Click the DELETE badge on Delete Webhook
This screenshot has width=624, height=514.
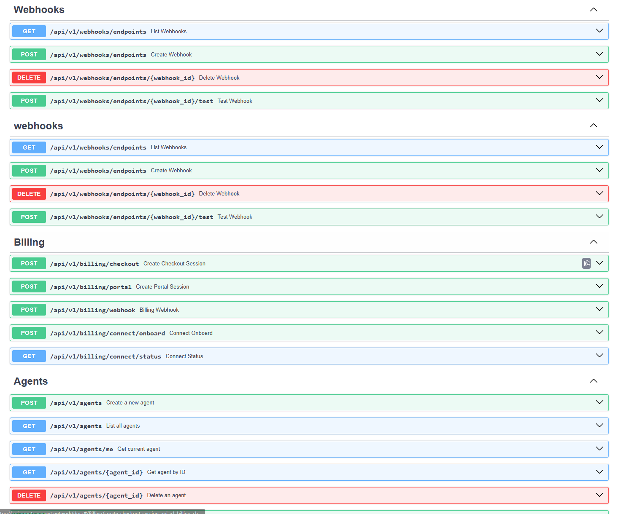(29, 77)
